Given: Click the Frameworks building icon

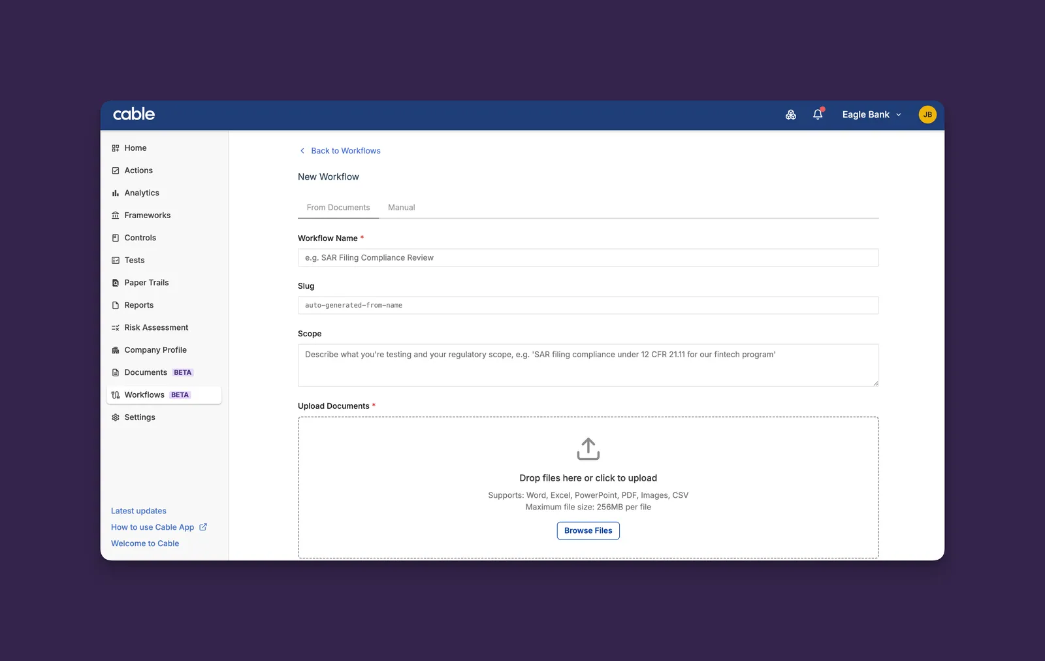Looking at the screenshot, I should [x=116, y=216].
